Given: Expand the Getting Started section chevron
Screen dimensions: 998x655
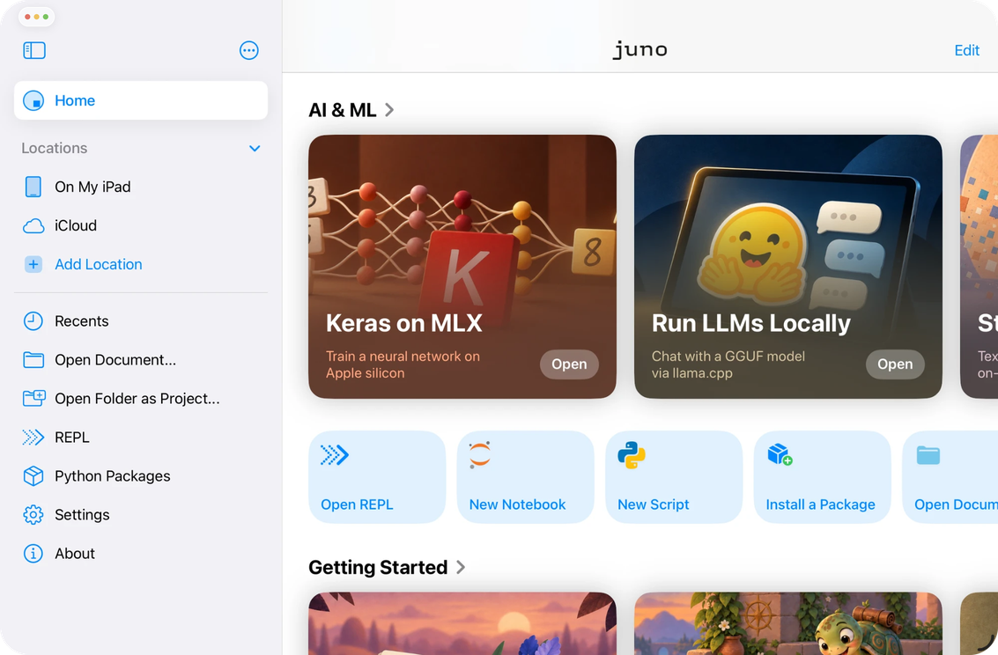Looking at the screenshot, I should point(461,567).
